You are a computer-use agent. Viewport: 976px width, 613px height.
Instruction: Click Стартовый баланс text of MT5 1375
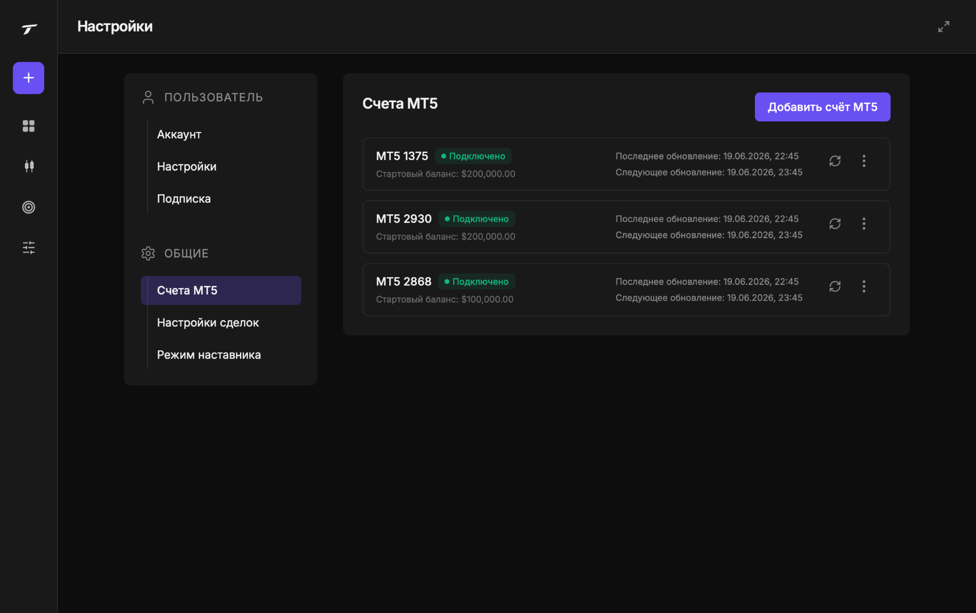tap(445, 174)
